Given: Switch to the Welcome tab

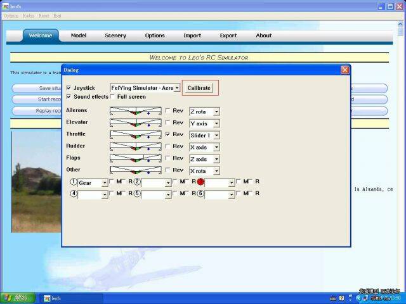Looking at the screenshot, I should [x=41, y=35].
